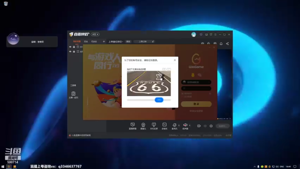This screenshot has height=169, width=300.
Task: Open the message icon in the title bar
Action: click(x=201, y=35)
